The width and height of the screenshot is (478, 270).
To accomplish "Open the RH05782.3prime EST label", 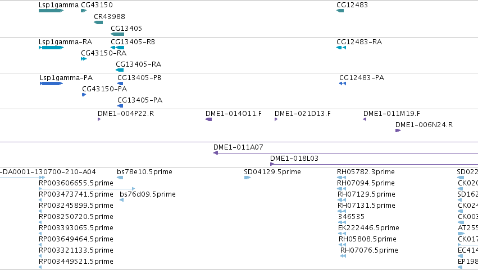I will 366,172.
